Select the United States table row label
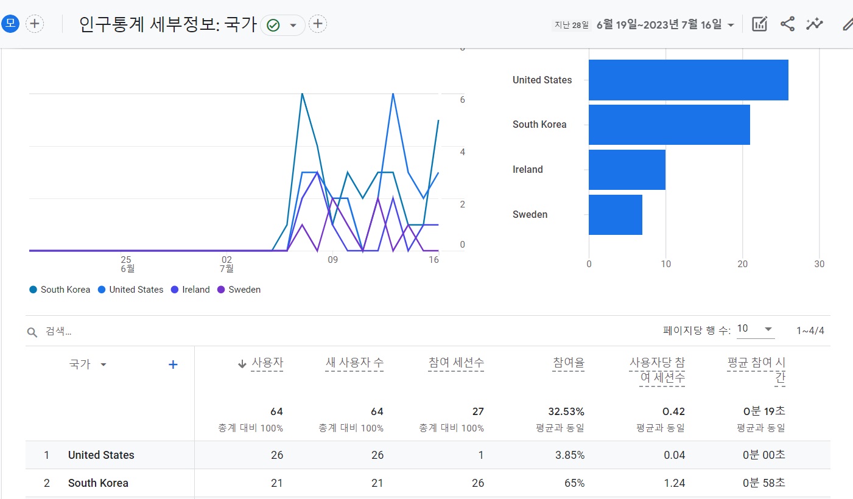This screenshot has width=853, height=499. coord(101,455)
